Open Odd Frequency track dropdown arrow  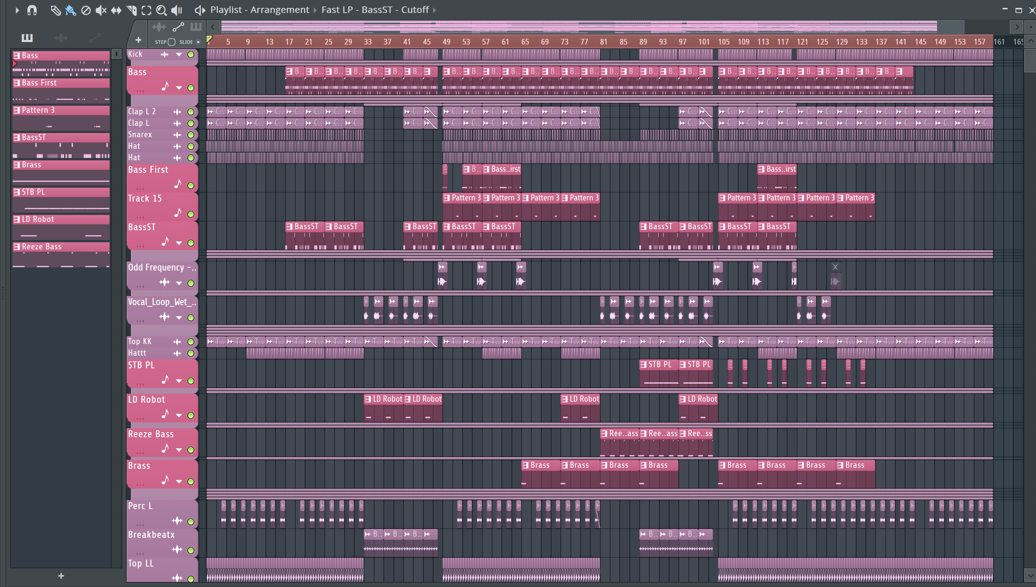tap(179, 283)
